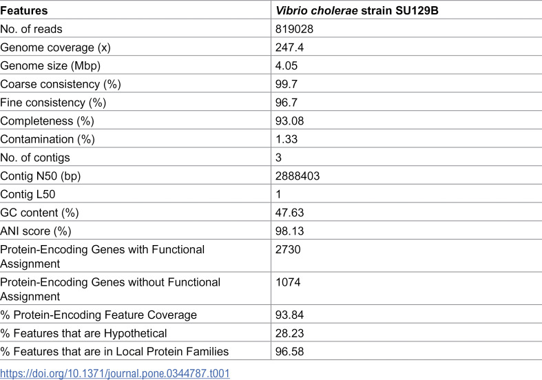Select the value 2730 for functional assignment
The image size is (542, 380).
[288, 249]
